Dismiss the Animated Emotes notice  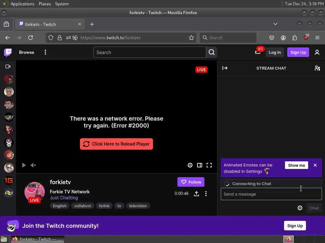pyautogui.click(x=315, y=165)
